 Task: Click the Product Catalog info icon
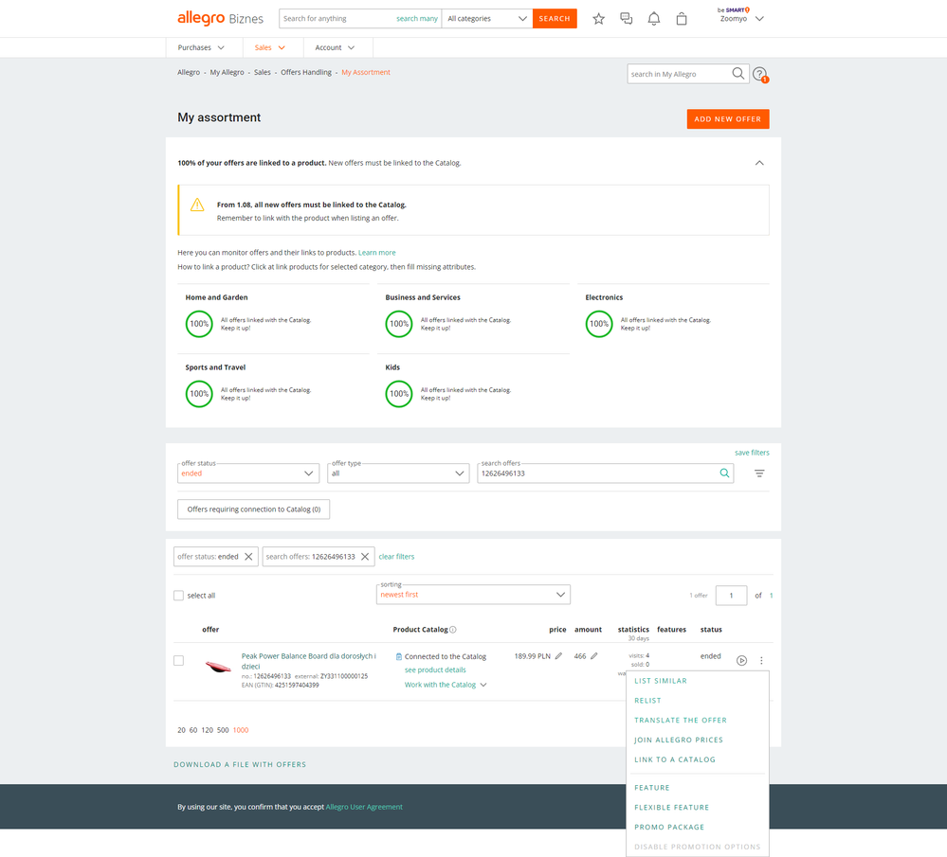click(453, 630)
